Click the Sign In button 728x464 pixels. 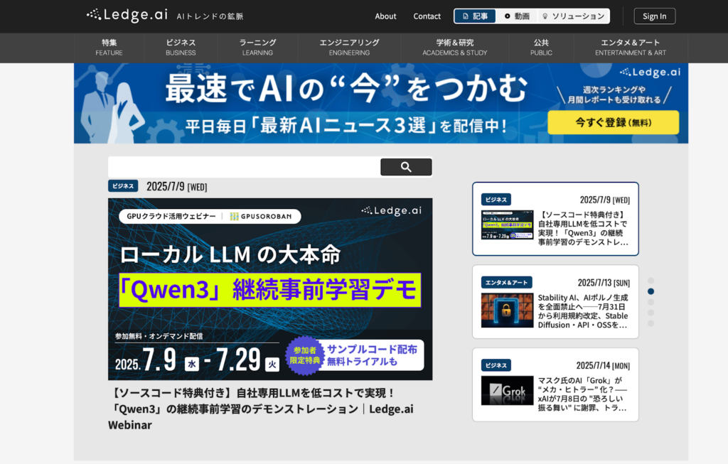(655, 16)
